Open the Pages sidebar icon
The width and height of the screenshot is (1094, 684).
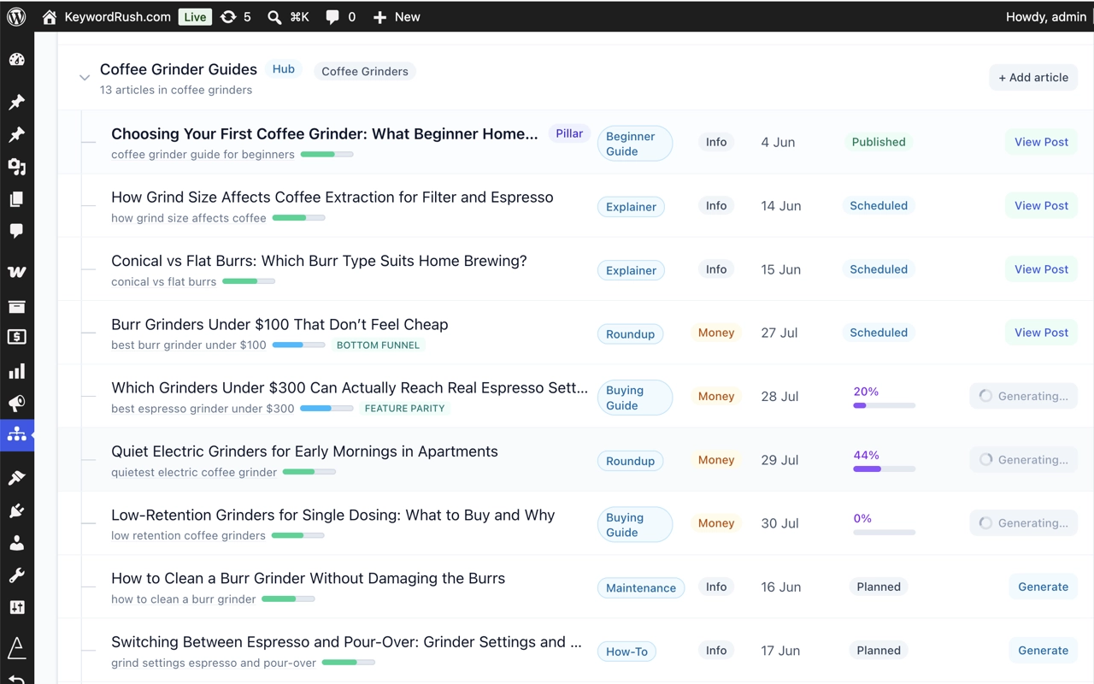tap(16, 199)
